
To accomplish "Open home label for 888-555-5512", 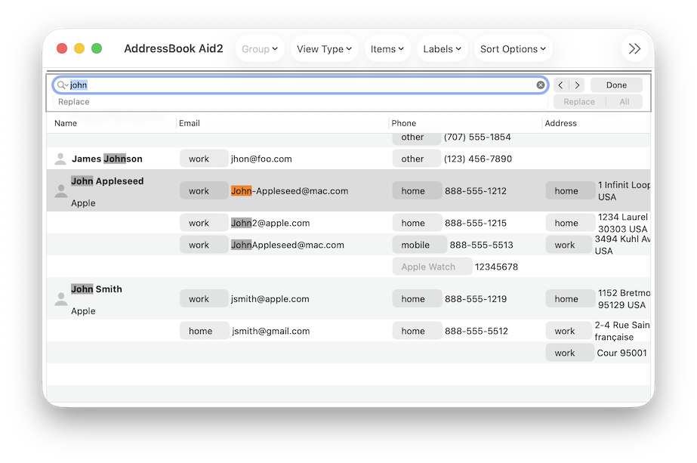I will [x=417, y=331].
